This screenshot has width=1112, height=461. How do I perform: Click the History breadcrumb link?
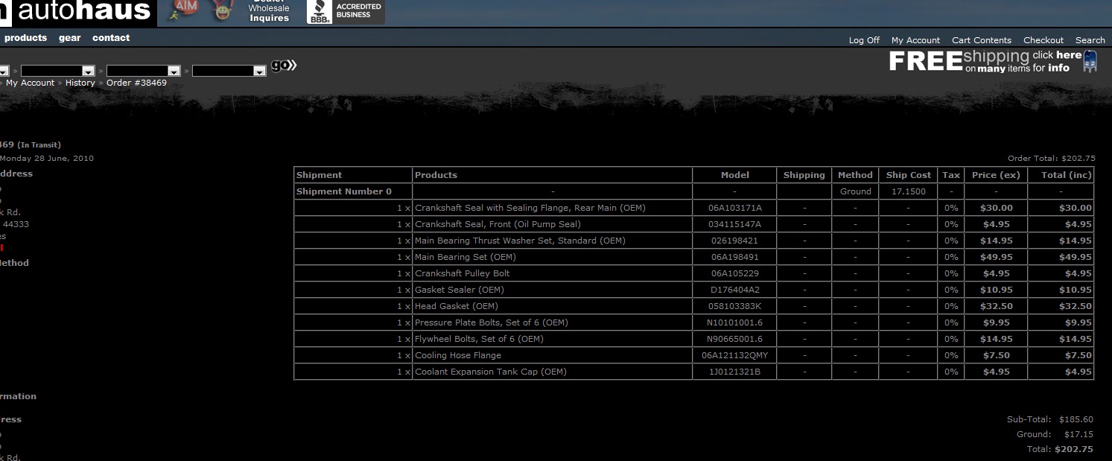click(x=80, y=83)
